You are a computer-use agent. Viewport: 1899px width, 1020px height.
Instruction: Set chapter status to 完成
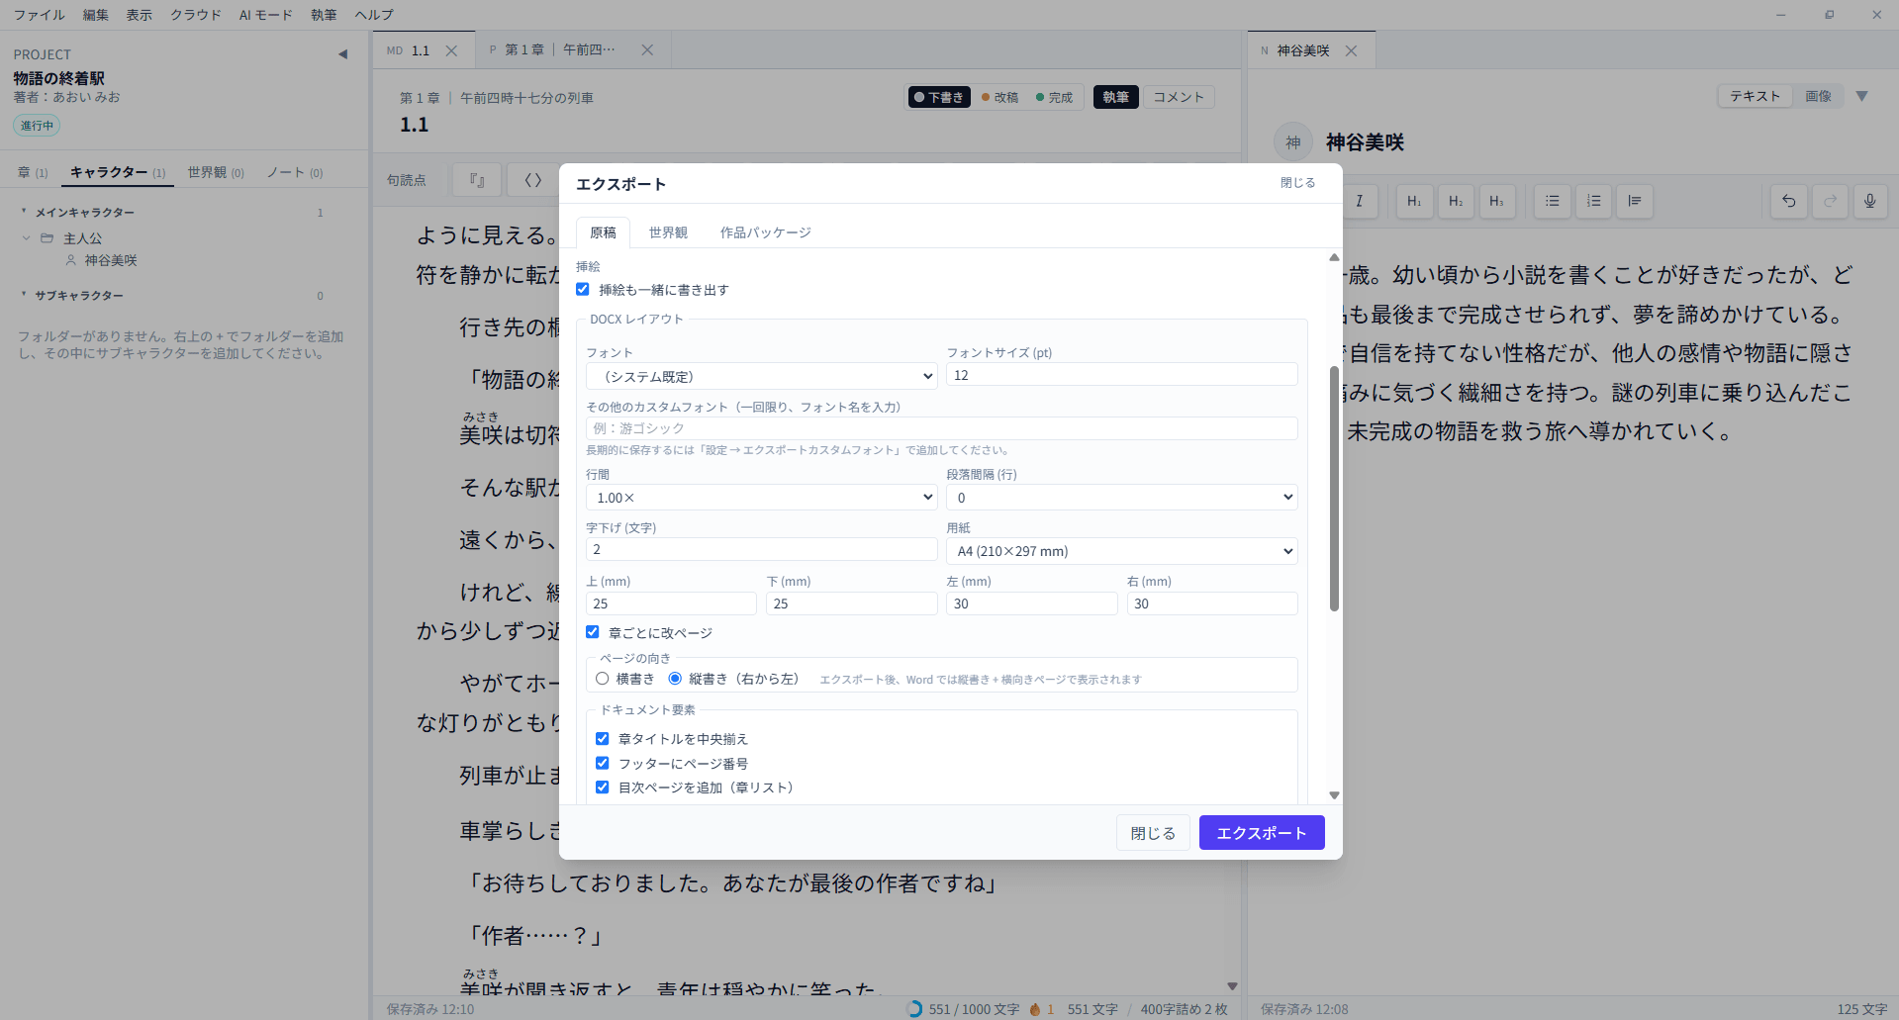(1055, 97)
